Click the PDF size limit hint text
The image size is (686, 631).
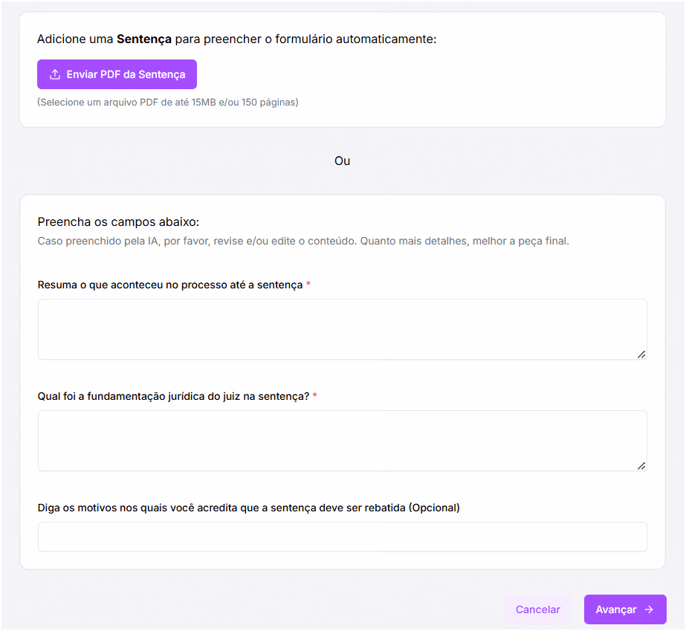point(167,103)
